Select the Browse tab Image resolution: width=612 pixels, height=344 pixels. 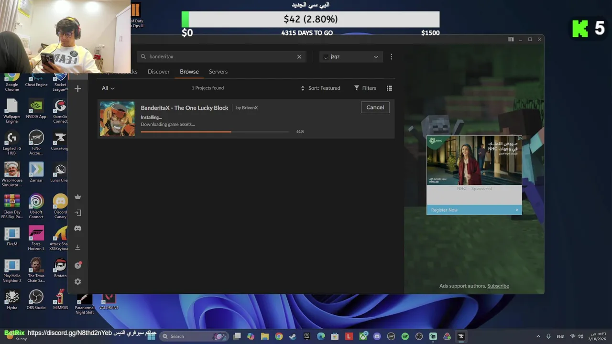pyautogui.click(x=189, y=72)
